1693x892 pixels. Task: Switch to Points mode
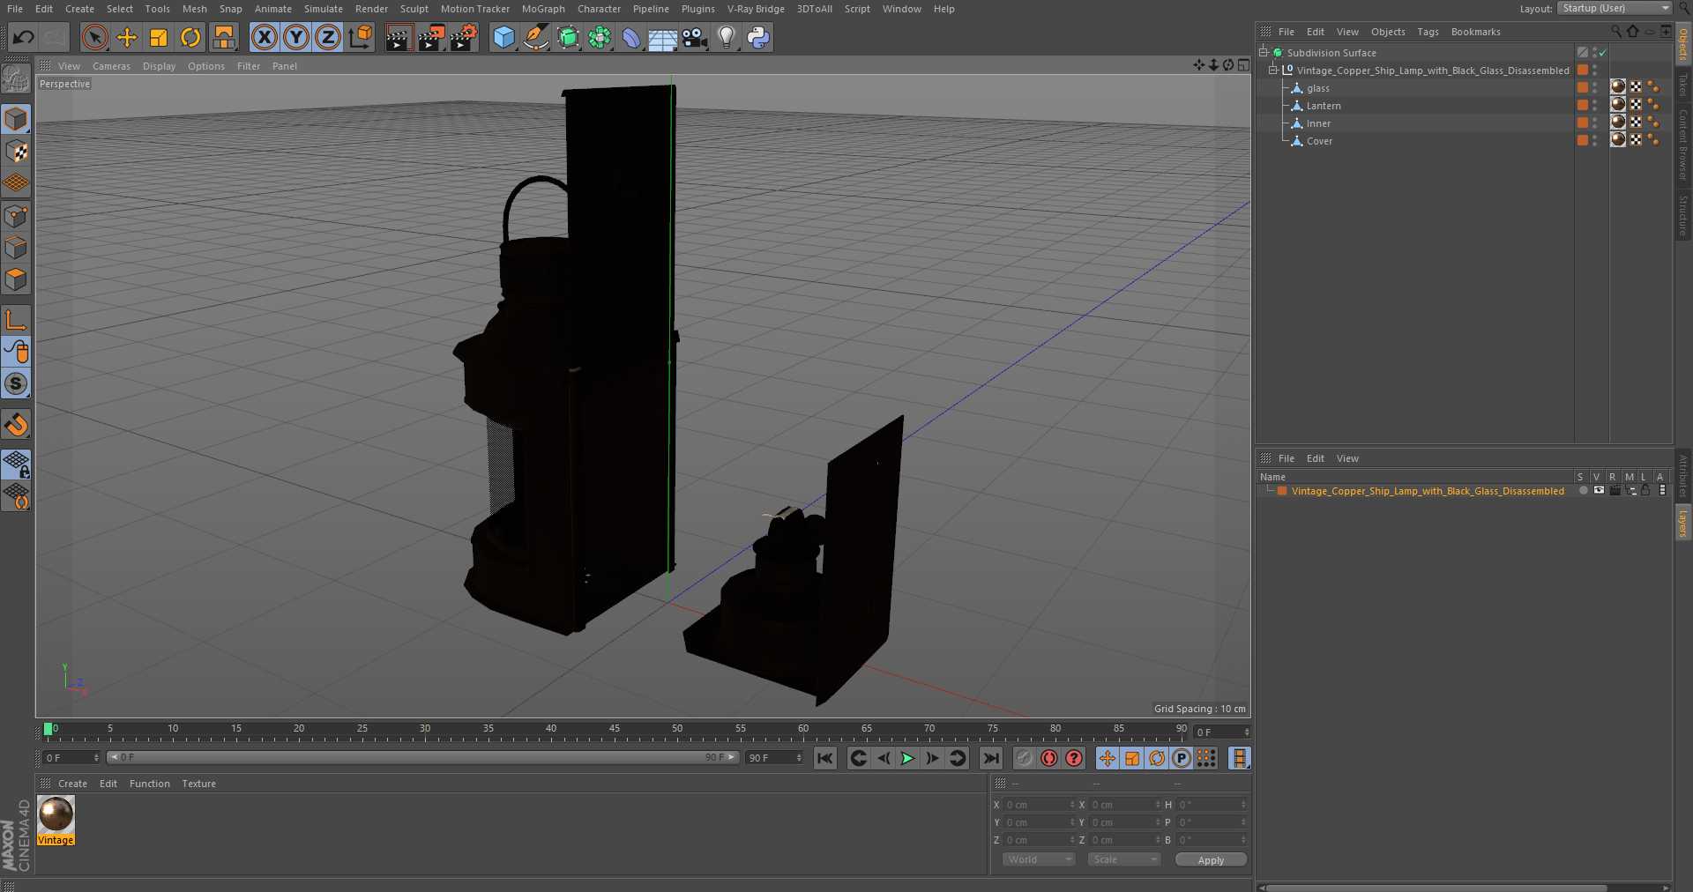pyautogui.click(x=16, y=216)
